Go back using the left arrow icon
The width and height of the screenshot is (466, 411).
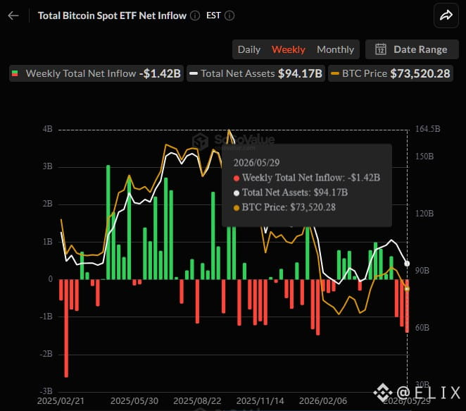coord(13,16)
